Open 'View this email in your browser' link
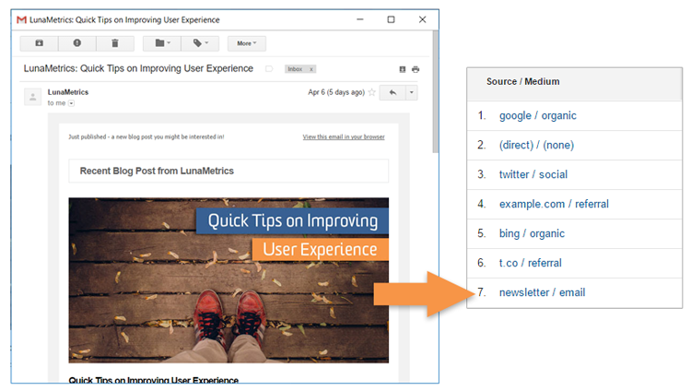 pyautogui.click(x=344, y=136)
